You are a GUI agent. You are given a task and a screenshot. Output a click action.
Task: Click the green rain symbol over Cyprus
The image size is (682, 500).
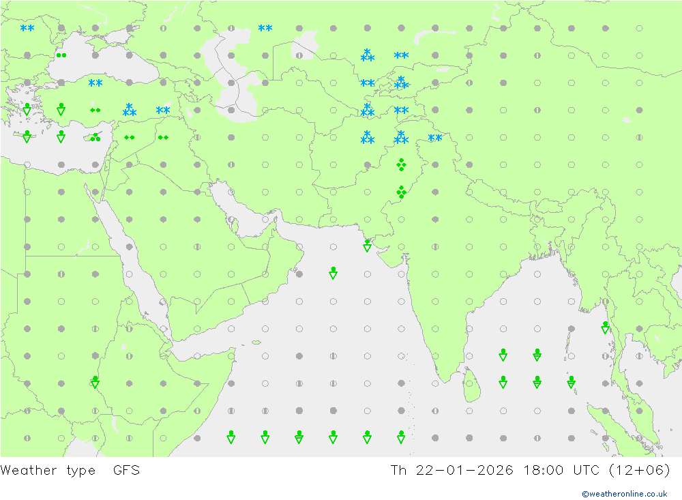(95, 138)
